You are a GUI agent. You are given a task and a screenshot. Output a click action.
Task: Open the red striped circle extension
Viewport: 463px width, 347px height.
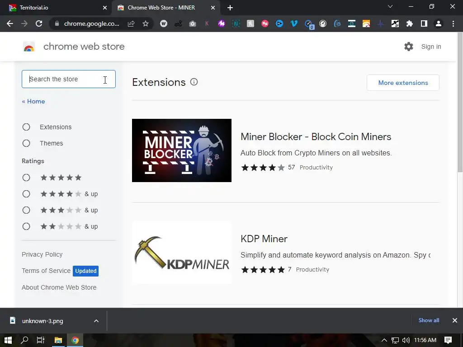coord(265,23)
